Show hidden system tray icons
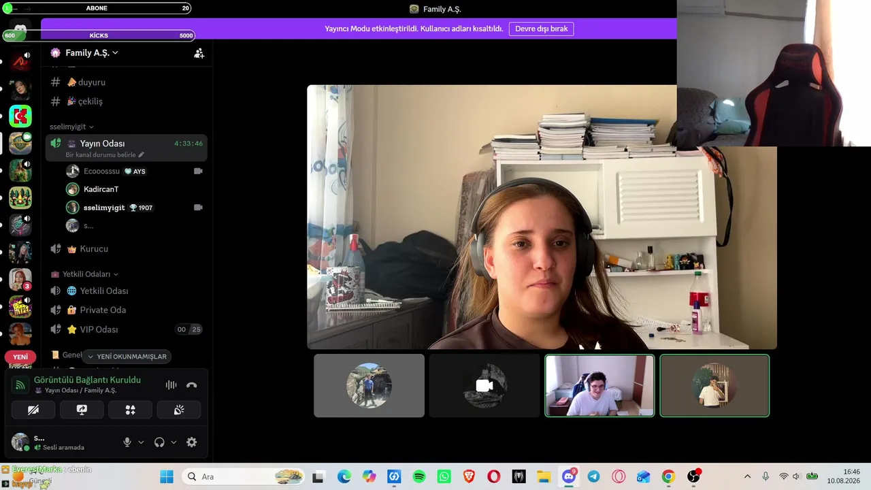 [747, 477]
